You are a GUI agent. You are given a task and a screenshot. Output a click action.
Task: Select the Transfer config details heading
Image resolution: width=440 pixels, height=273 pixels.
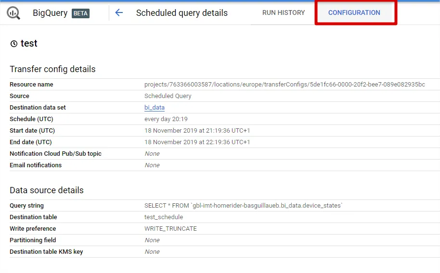click(x=53, y=69)
